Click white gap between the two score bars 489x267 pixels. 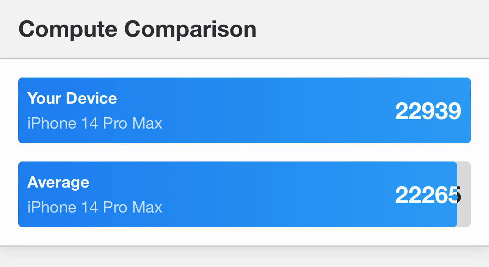coord(244,152)
